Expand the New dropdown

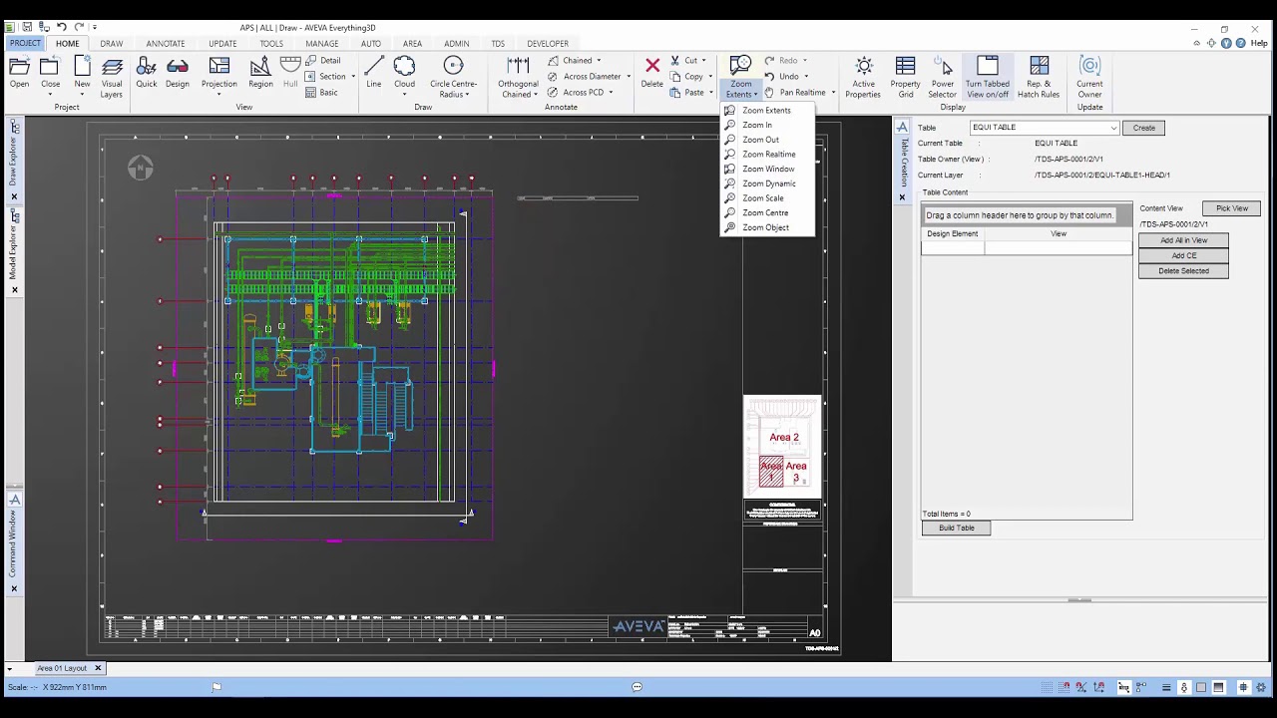coord(82,95)
